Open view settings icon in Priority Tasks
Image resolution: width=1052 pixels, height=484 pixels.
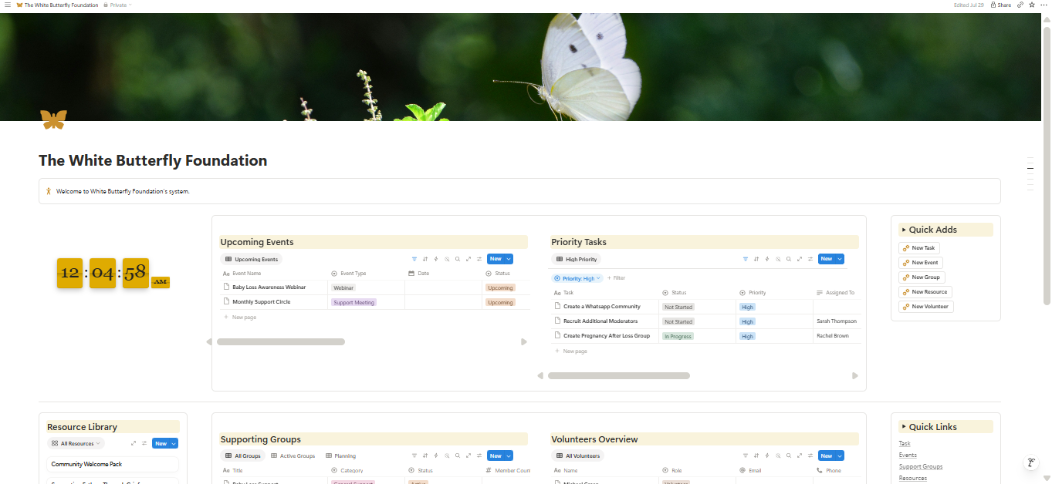click(x=810, y=259)
